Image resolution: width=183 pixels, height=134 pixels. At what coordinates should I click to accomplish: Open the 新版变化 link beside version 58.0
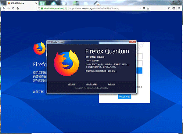(x=101, y=57)
